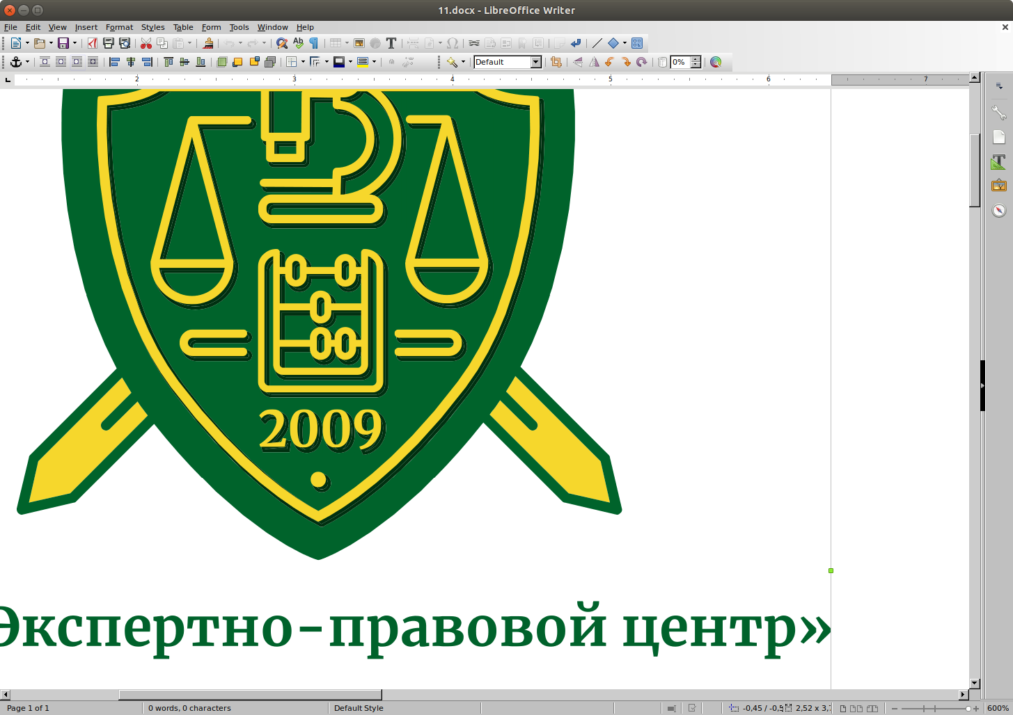
Task: Copy the selection
Action: point(162,43)
